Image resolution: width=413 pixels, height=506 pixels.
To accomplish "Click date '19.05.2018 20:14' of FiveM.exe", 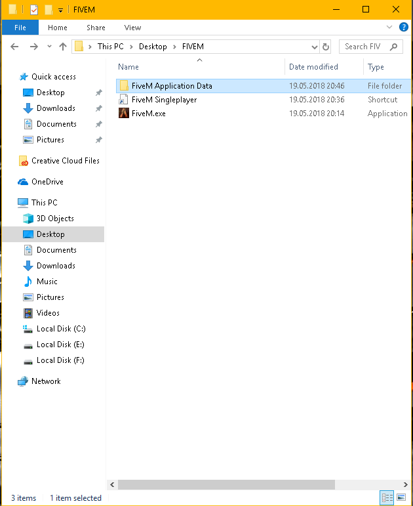I will [x=317, y=114].
